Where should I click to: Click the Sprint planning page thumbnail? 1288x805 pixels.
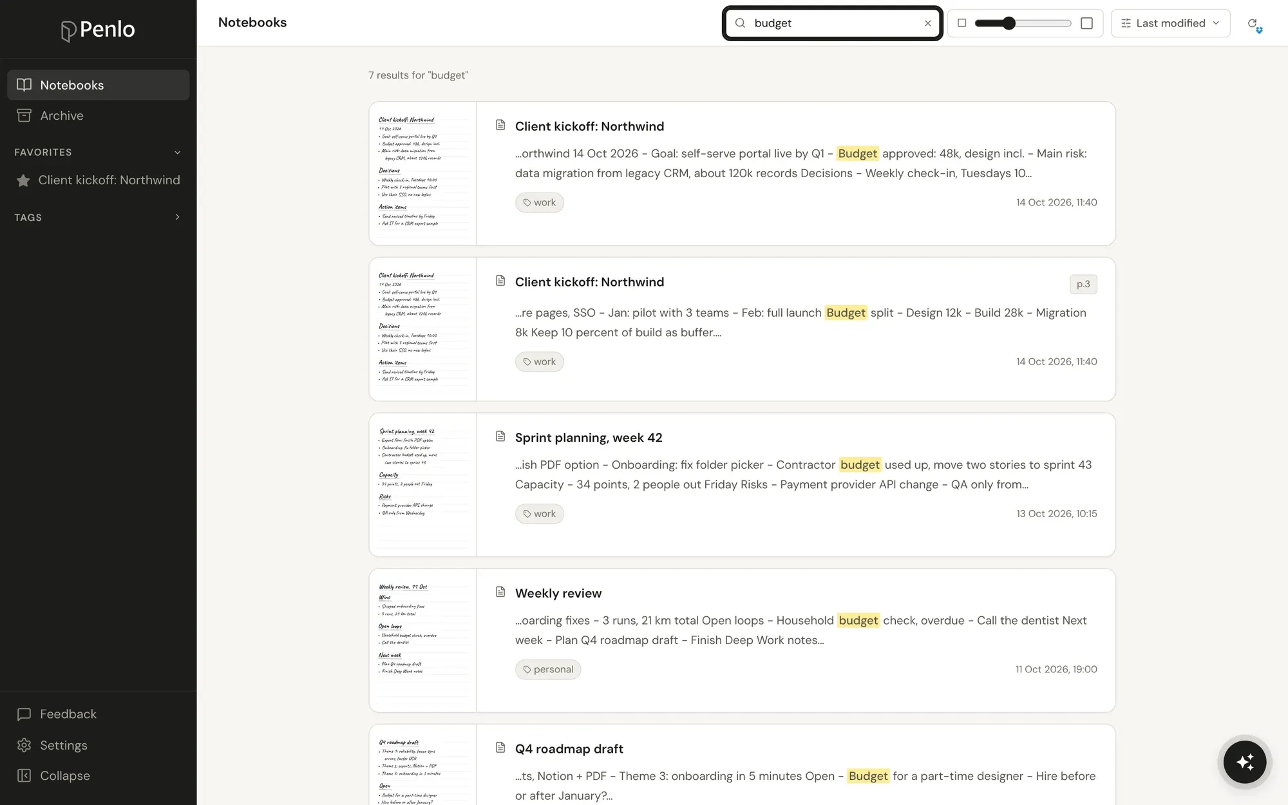pyautogui.click(x=422, y=485)
